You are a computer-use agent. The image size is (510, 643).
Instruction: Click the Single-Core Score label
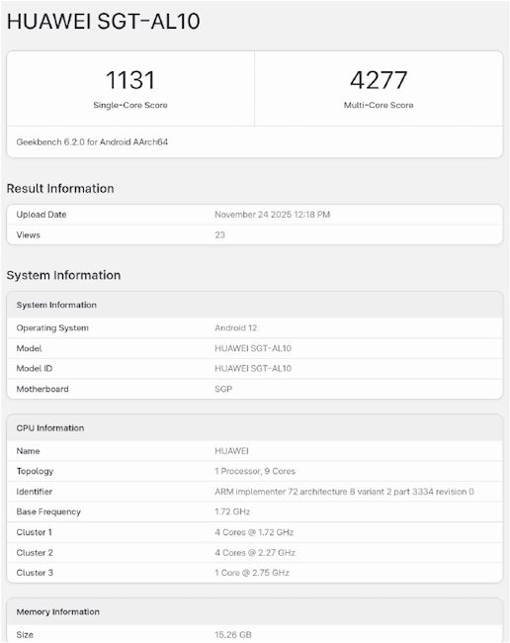point(130,105)
